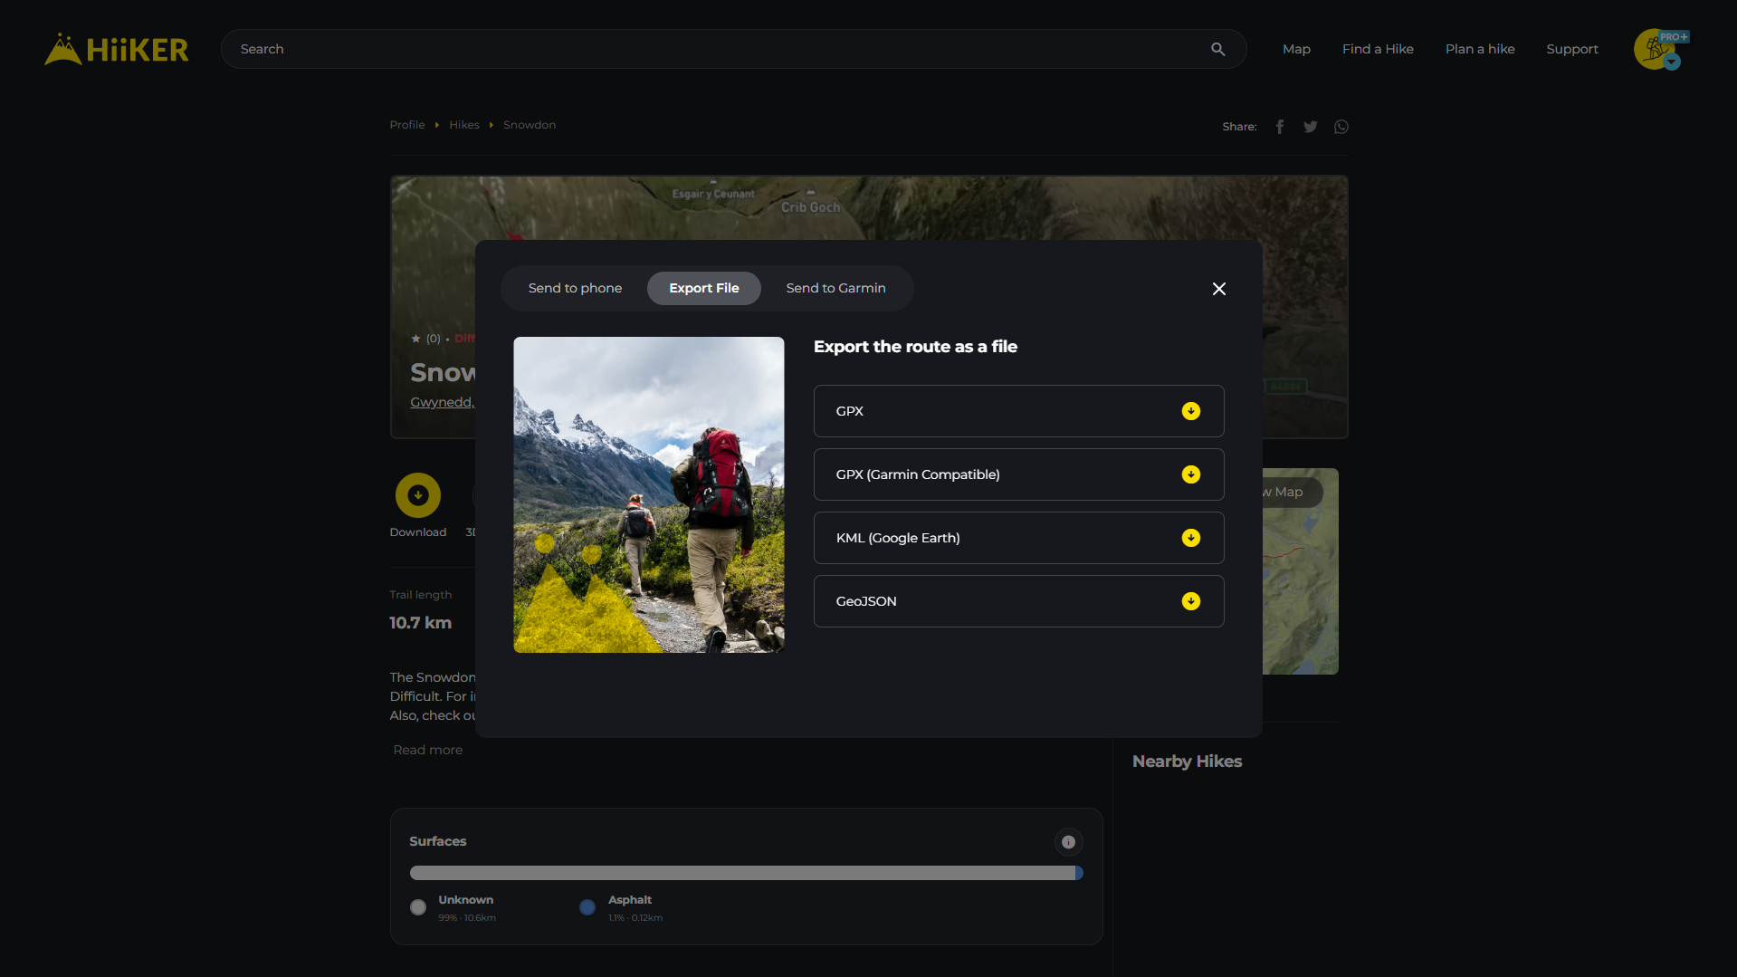Click the Asphalt blue surface swatch
This screenshot has width=1737, height=977.
(x=587, y=907)
